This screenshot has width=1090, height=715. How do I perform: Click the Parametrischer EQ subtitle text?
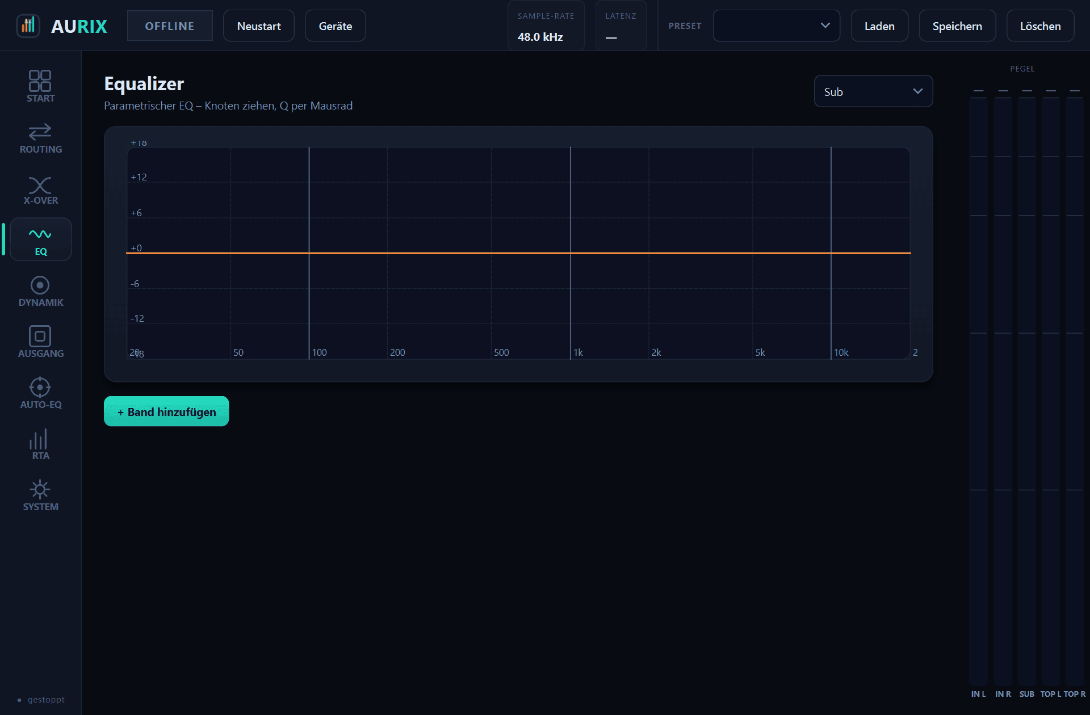click(228, 106)
